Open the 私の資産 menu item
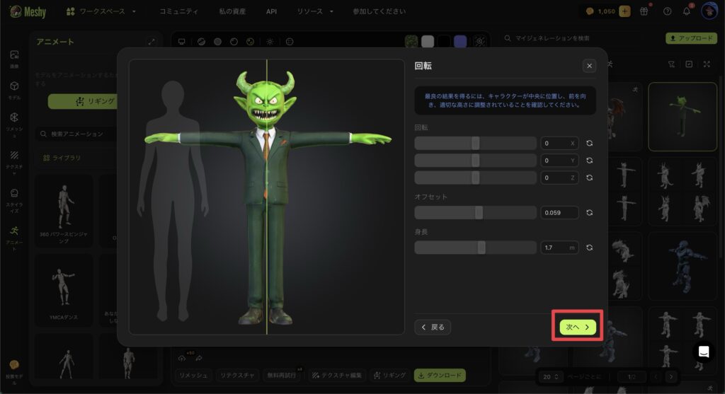Image resolution: width=725 pixels, height=394 pixels. (232, 11)
